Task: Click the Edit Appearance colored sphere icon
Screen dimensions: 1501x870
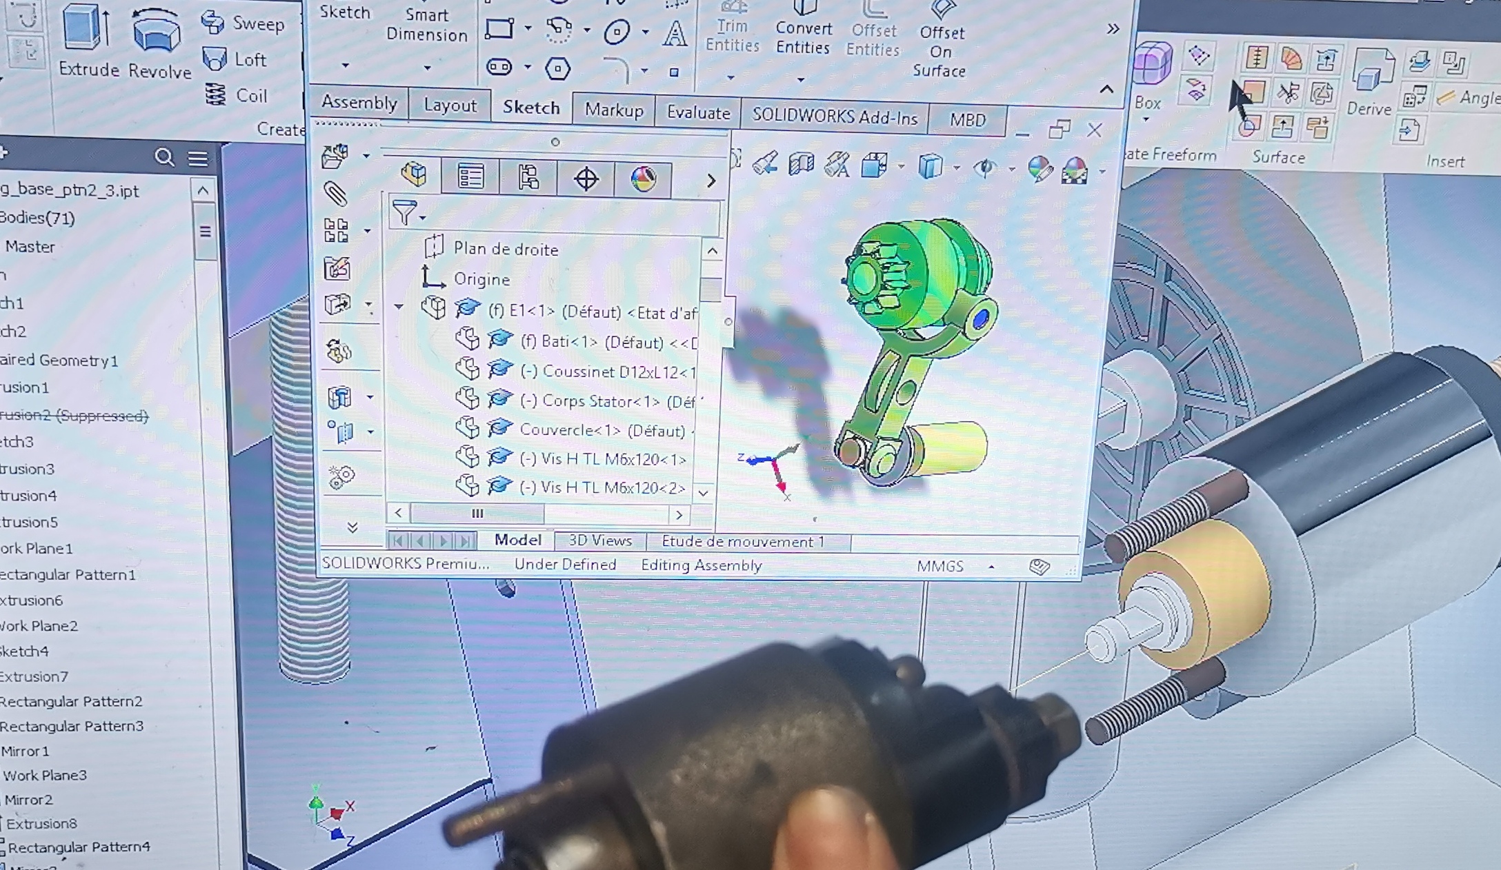Action: point(1040,169)
